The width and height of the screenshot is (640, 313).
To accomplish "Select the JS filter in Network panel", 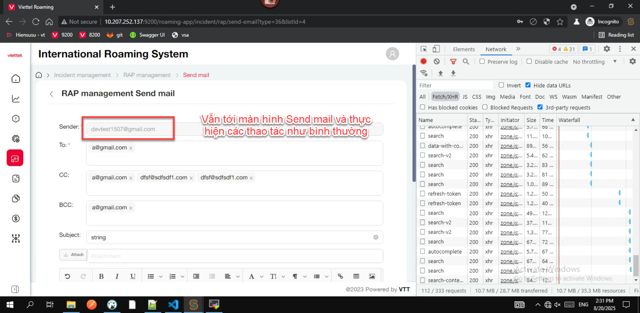I will (465, 97).
